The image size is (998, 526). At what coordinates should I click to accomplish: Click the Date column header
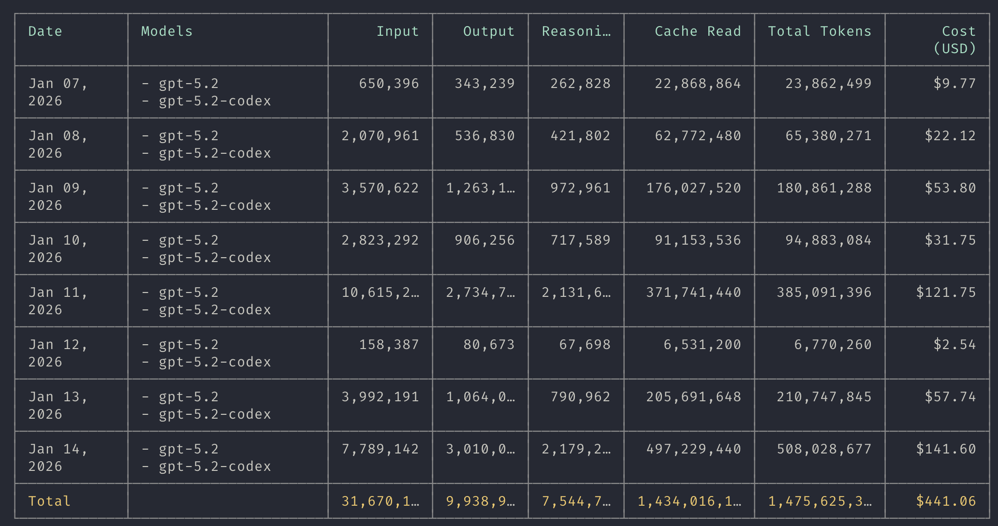(45, 31)
